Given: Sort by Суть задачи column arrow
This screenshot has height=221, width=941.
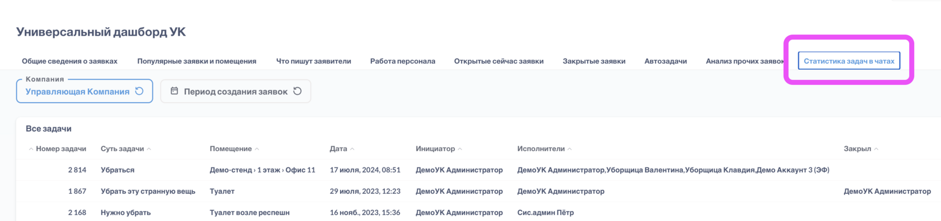Looking at the screenshot, I should 149,149.
